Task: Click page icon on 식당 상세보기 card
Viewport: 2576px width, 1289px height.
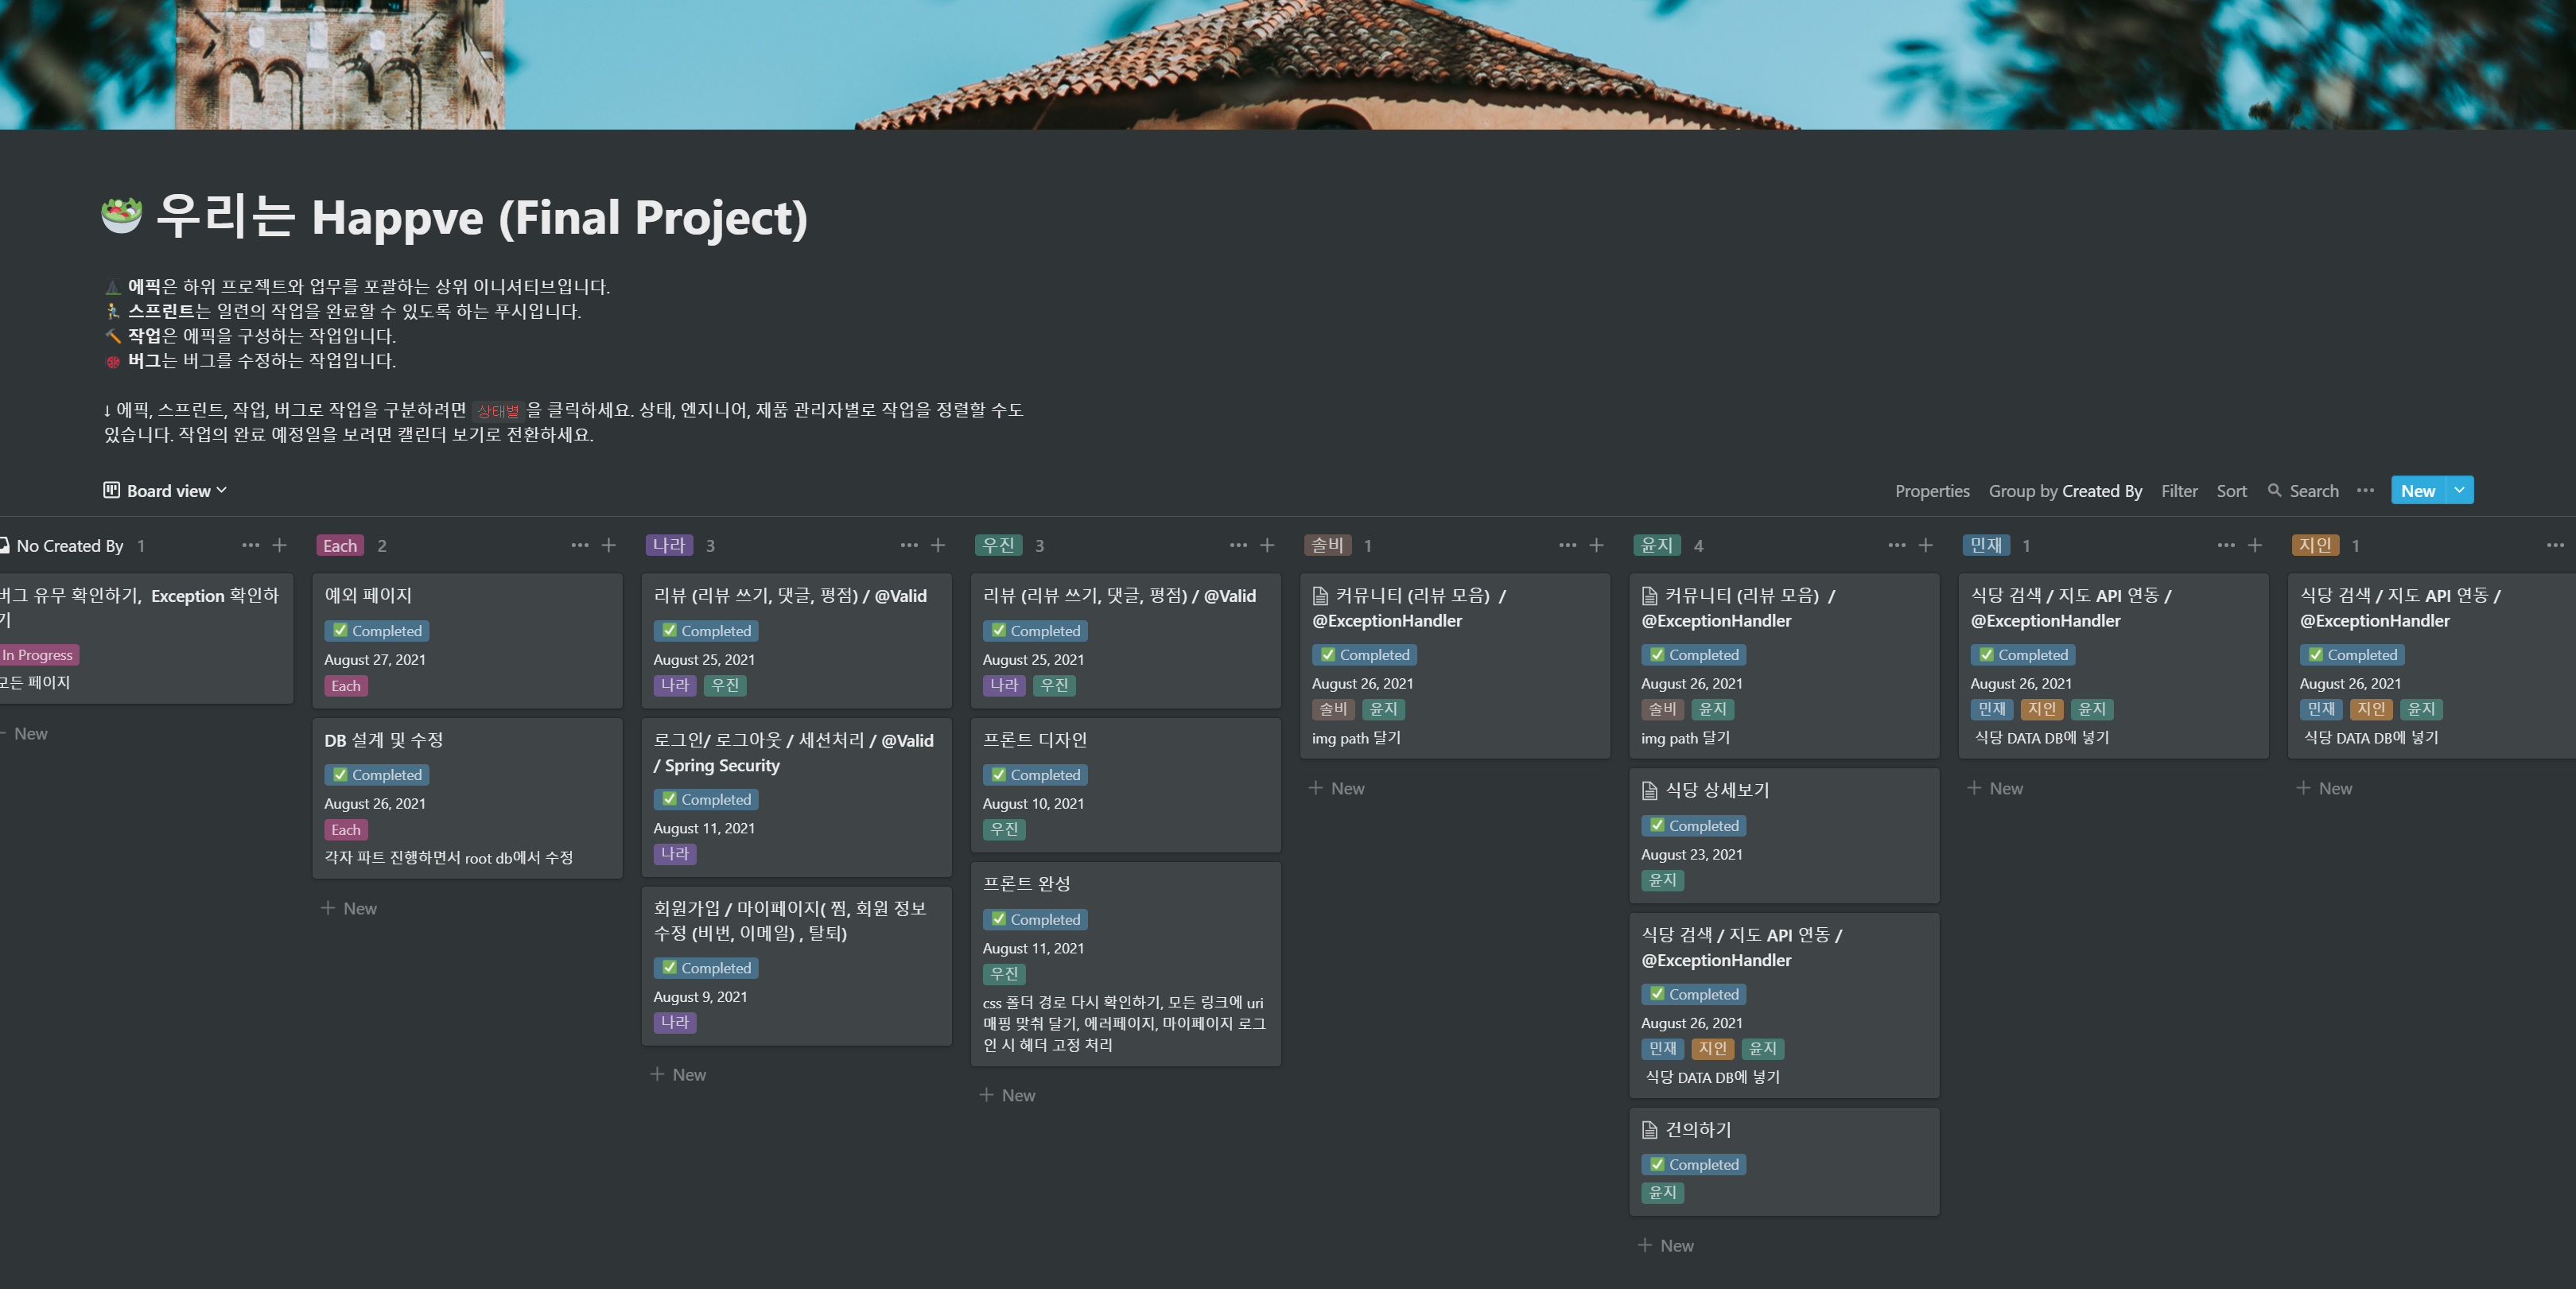Action: click(x=1649, y=791)
